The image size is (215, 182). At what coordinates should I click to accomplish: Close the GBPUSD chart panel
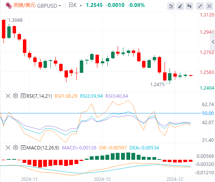[x=209, y=6]
